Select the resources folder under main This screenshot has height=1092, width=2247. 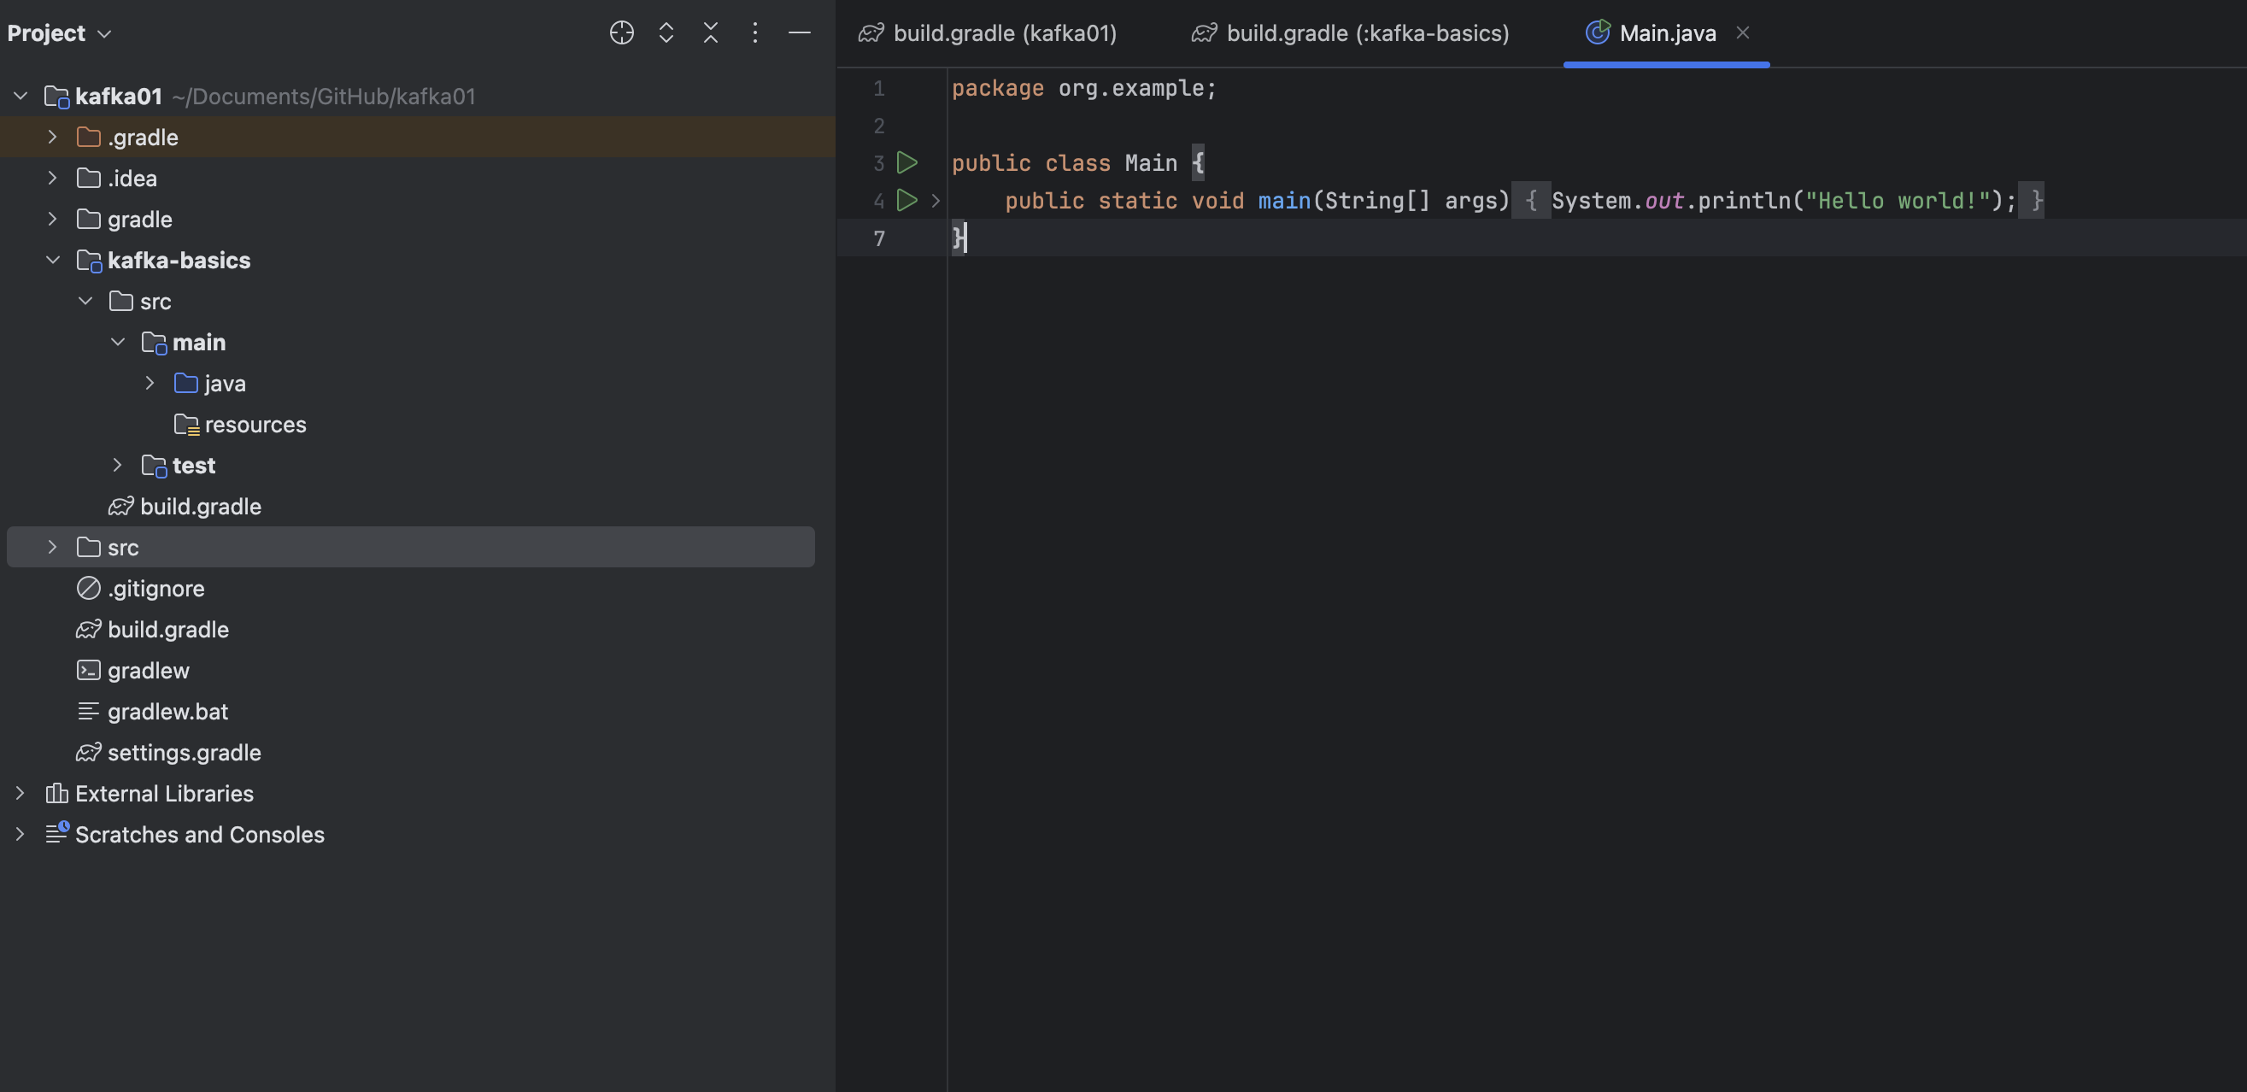click(255, 425)
